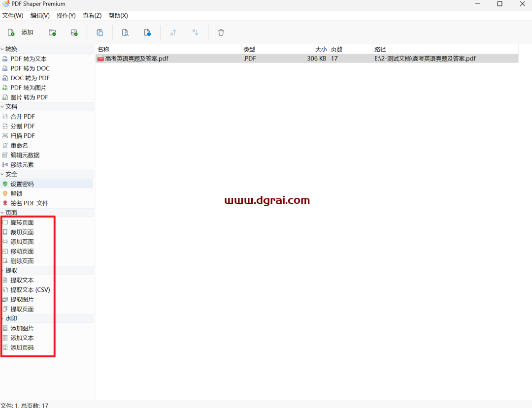Click the move down arrow icon

point(196,32)
